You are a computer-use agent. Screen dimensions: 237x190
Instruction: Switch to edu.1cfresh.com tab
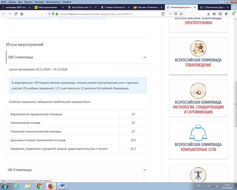(82, 7)
